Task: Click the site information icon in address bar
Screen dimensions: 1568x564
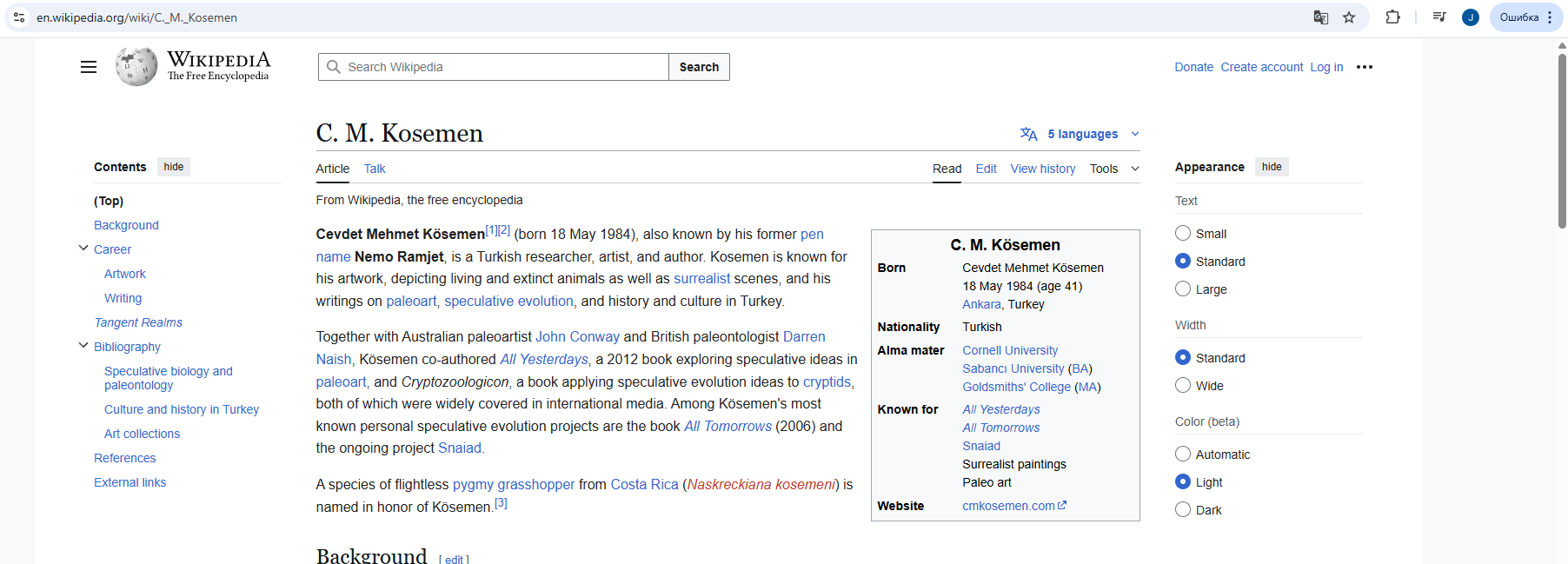Action: pyautogui.click(x=19, y=17)
